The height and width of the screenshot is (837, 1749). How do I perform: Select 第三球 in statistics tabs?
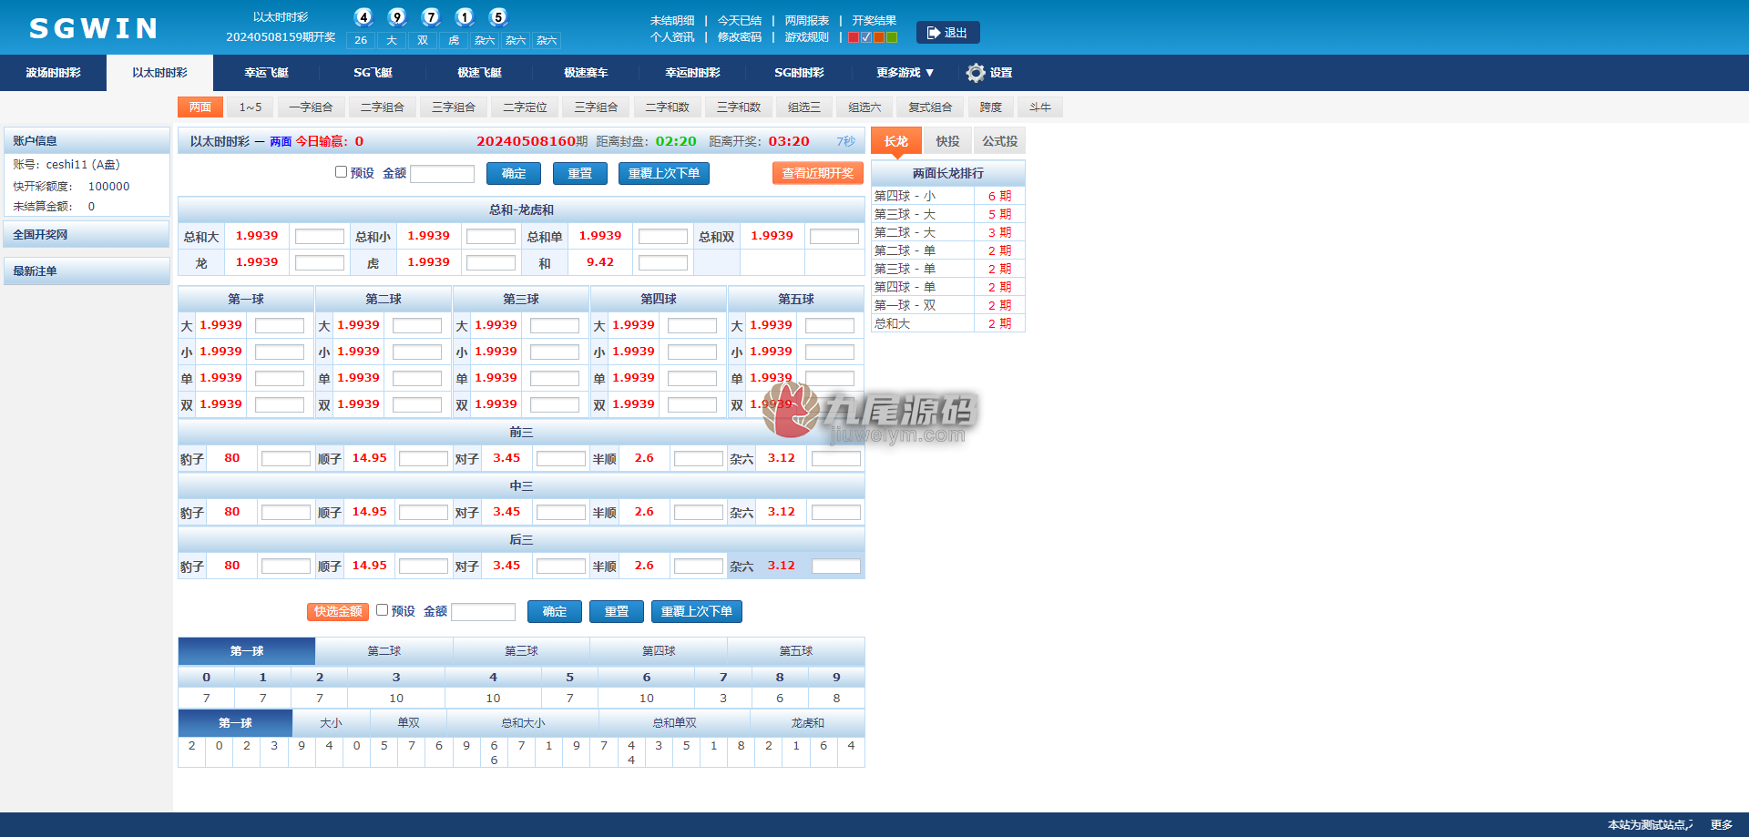[x=522, y=650]
